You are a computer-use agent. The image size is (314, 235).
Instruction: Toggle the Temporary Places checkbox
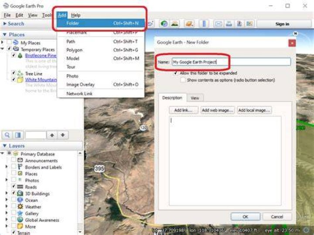(9, 49)
